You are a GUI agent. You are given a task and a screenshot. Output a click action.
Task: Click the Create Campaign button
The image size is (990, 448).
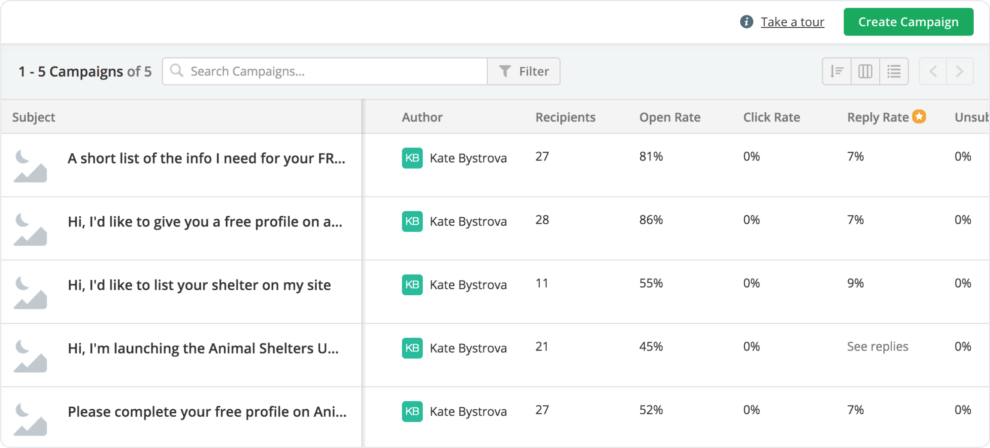pos(908,22)
